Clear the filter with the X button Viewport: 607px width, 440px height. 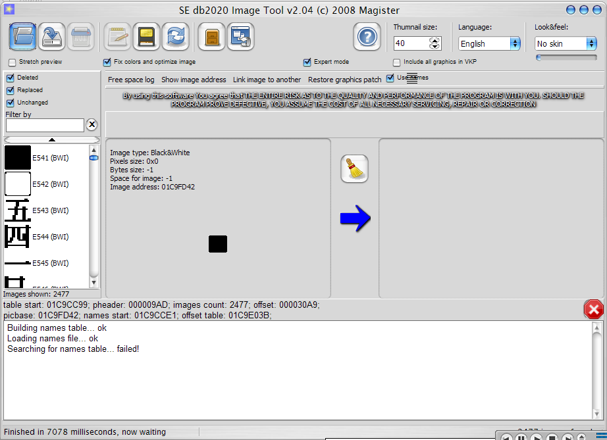pos(92,124)
